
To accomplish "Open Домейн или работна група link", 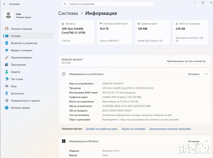I will pyautogui.click(x=102, y=129).
